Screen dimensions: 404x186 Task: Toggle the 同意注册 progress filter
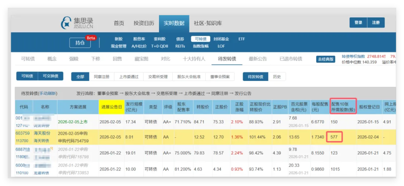[x=102, y=77]
